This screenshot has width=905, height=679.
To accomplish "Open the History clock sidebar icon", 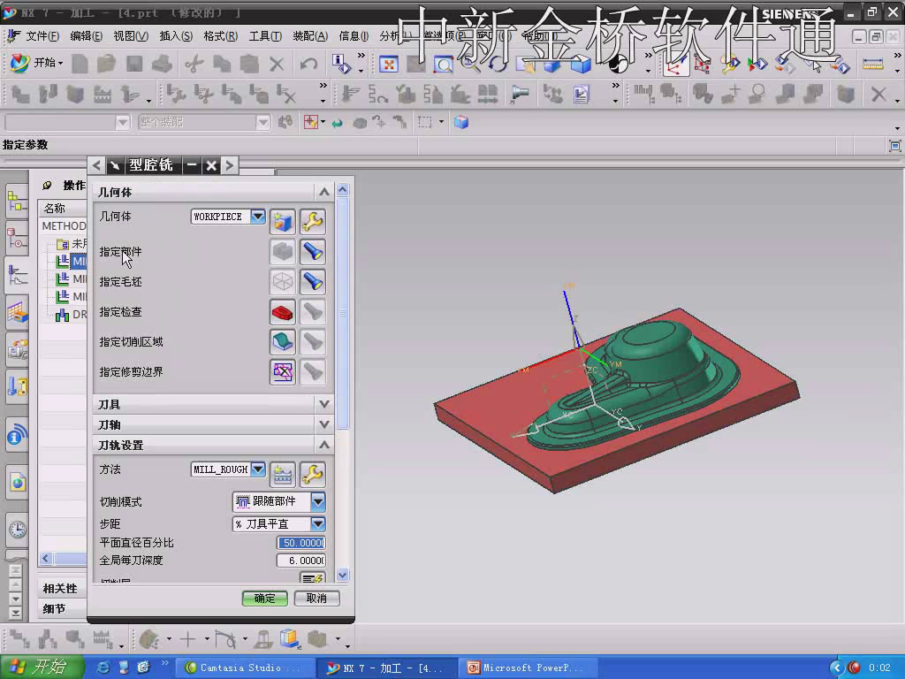I will 18,529.
